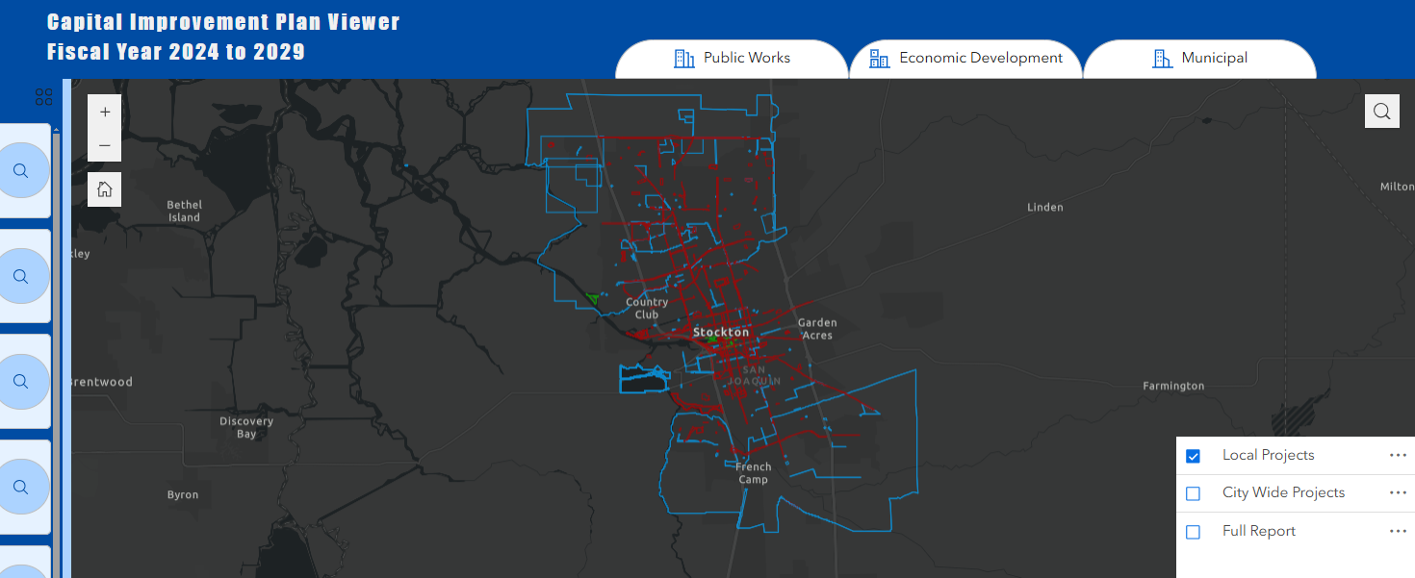Click the Garden Acres map label

(817, 329)
